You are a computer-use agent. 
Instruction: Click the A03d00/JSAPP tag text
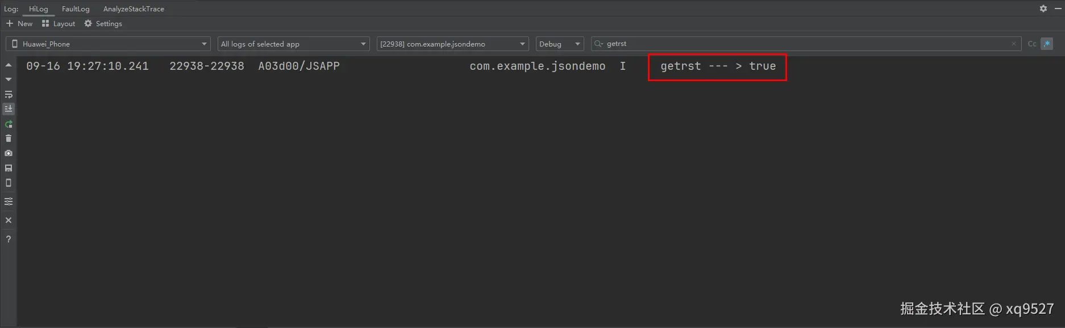299,66
